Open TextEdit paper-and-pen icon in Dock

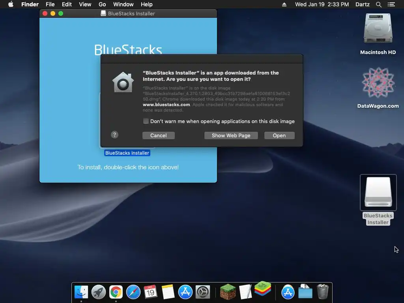[x=245, y=292]
